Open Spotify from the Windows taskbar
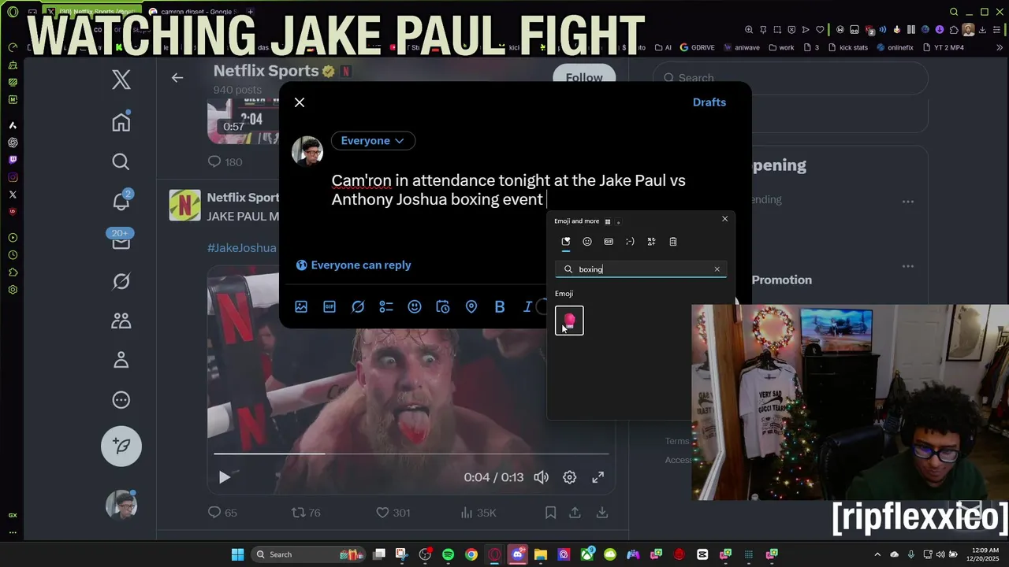The height and width of the screenshot is (567, 1009). tap(448, 554)
